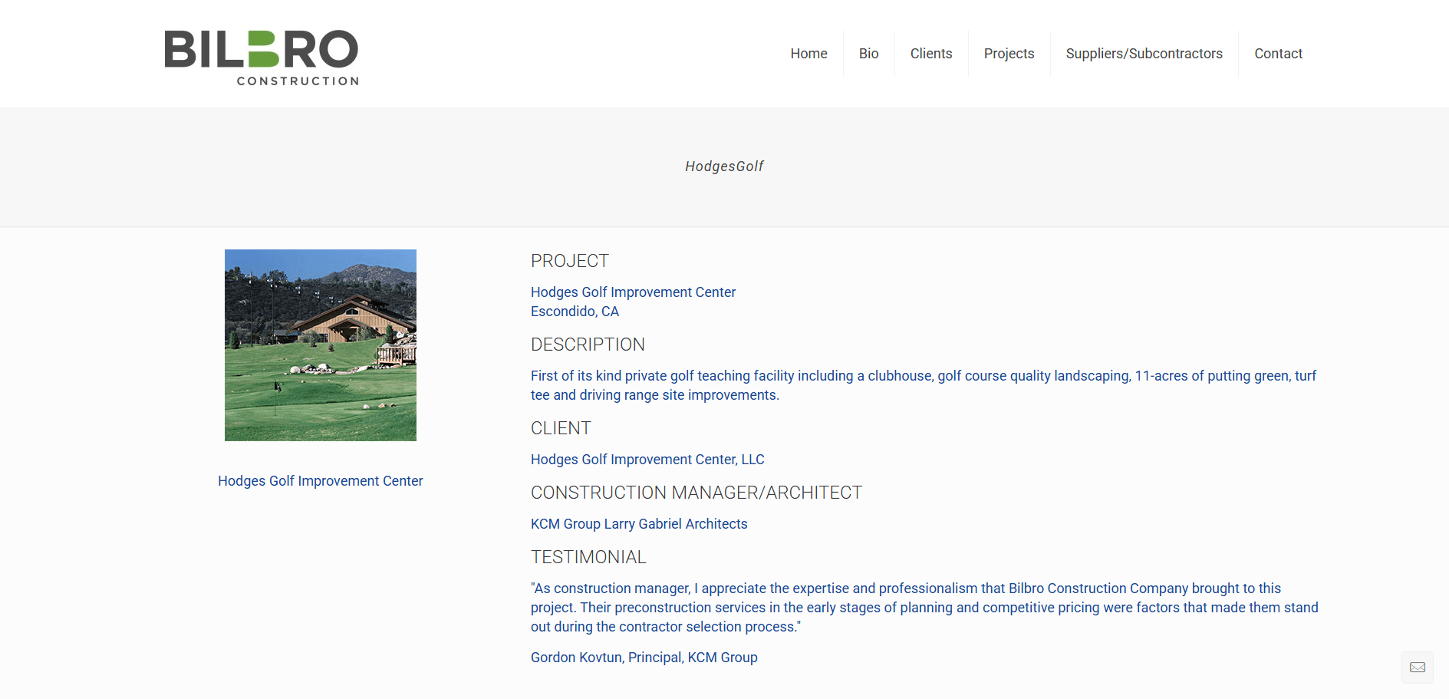Click the photo caption under the image
This screenshot has height=699, width=1449.
coord(321,481)
